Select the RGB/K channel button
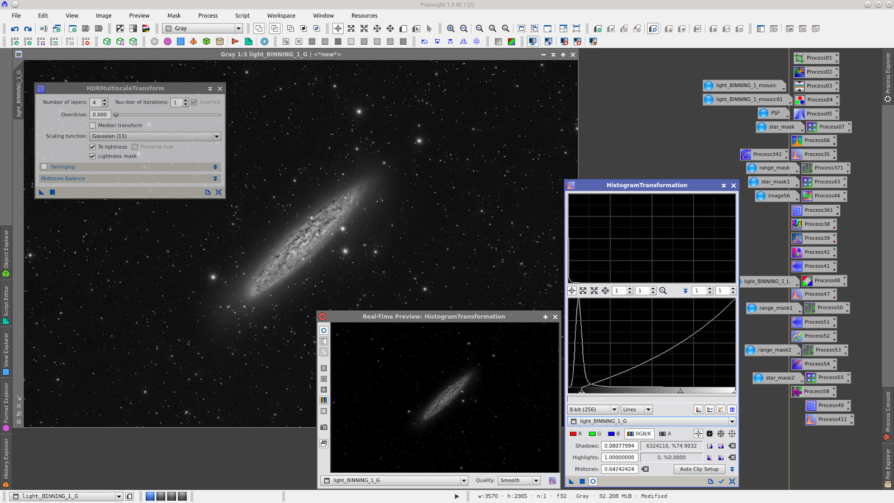The image size is (894, 503). tap(639, 434)
